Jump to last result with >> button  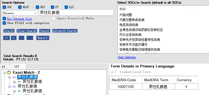pyautogui.click(x=30, y=38)
